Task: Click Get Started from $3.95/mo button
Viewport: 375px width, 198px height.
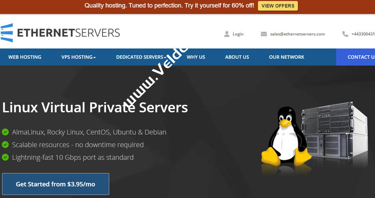Action: 56,184
